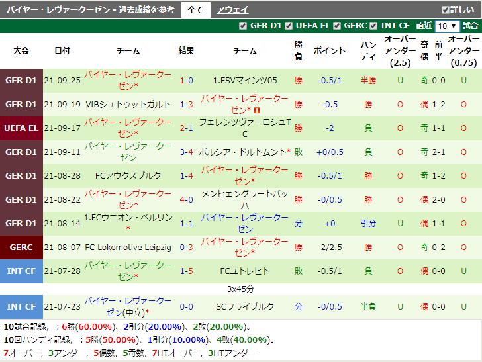
Task: Click the ハンディ column header
Action: 368,50
